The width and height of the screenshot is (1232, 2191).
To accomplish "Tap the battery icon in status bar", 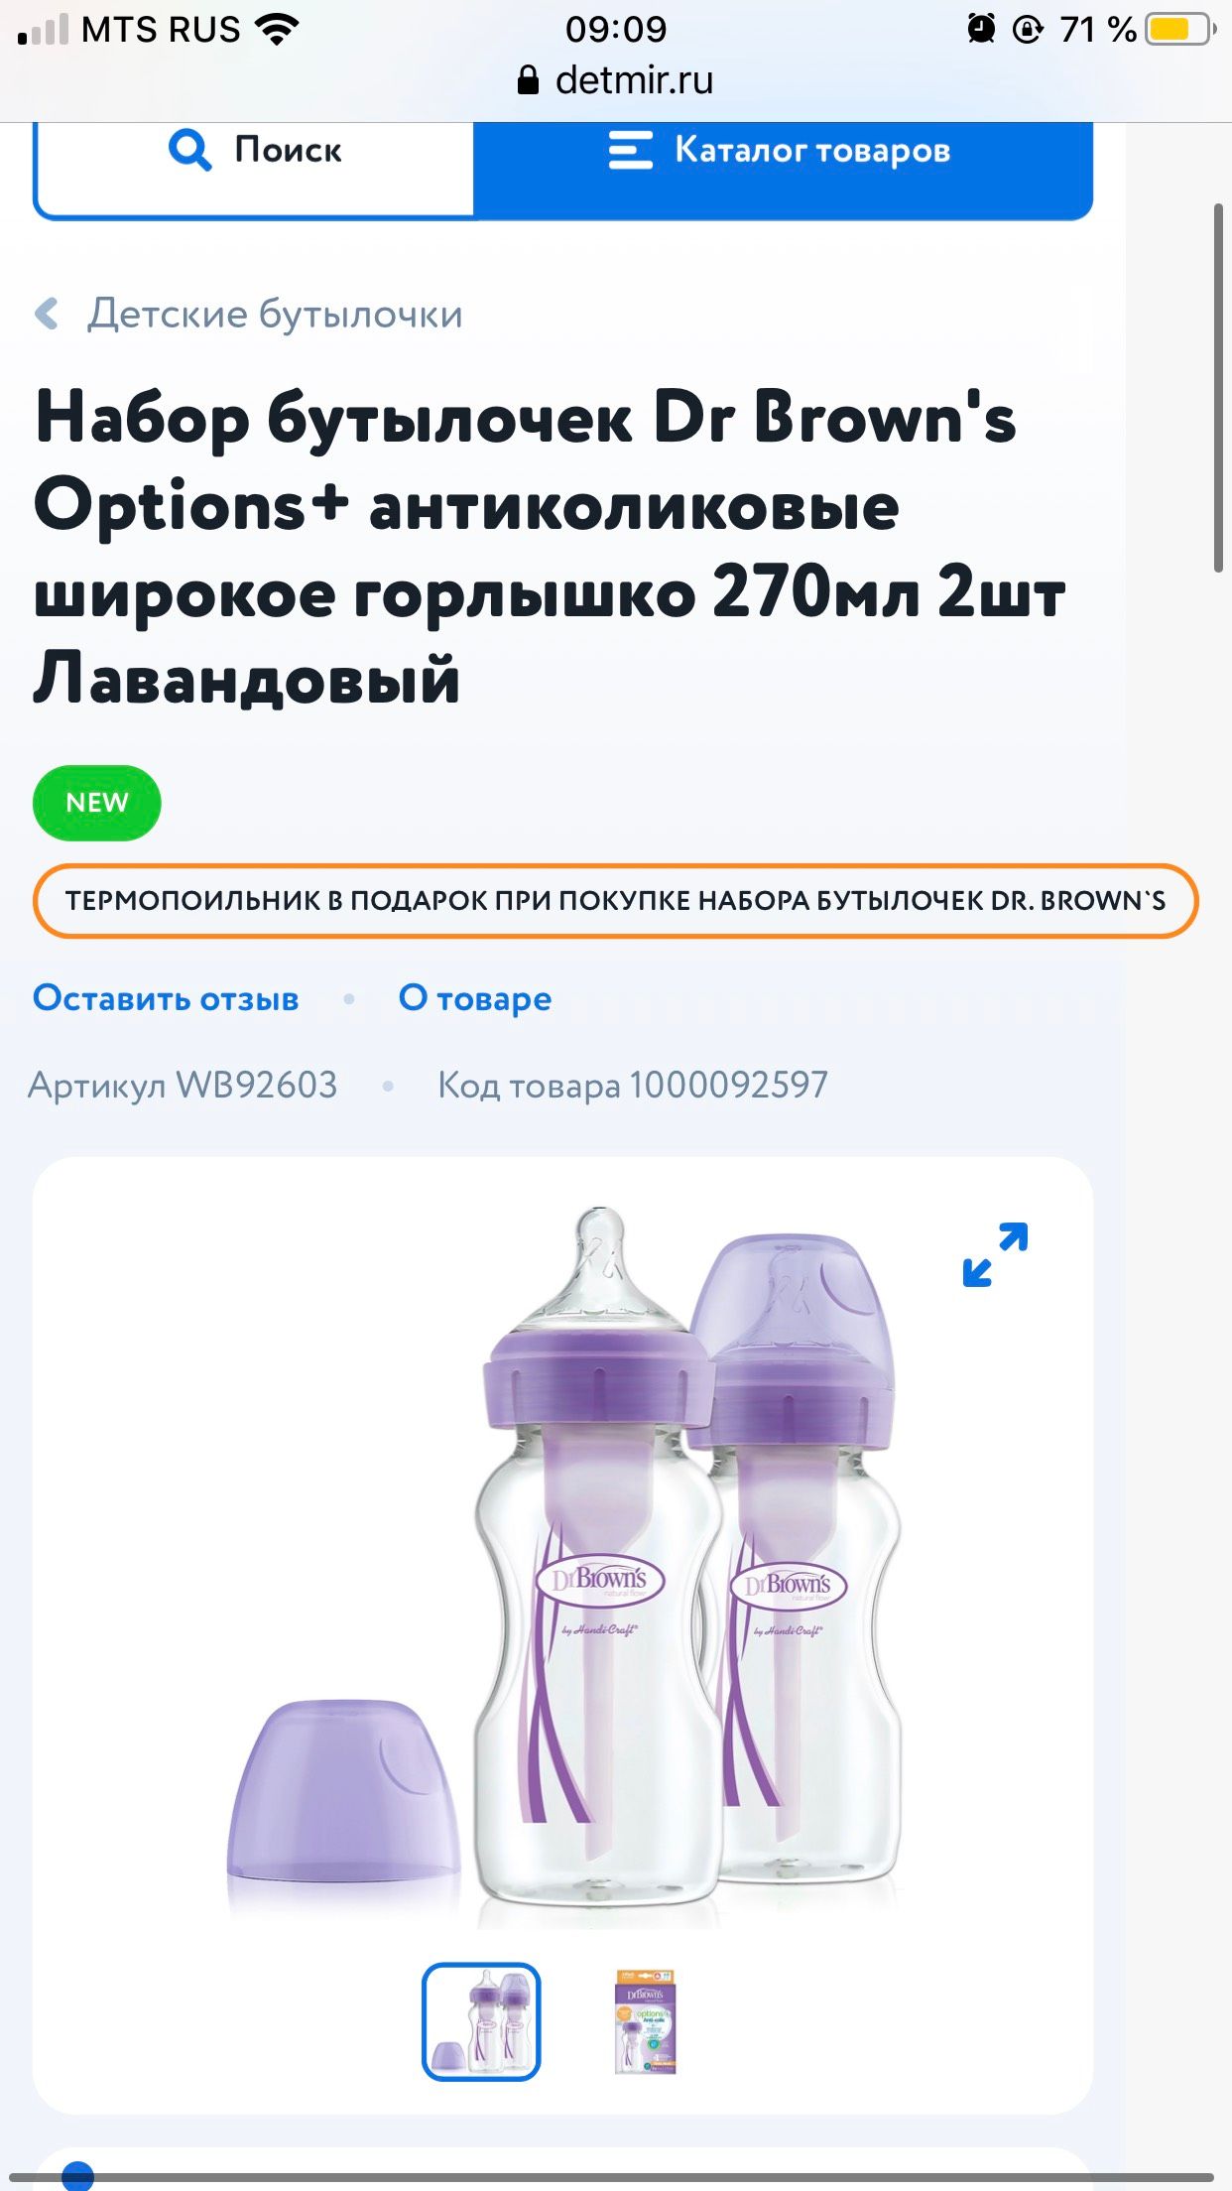I will pos(1180,30).
